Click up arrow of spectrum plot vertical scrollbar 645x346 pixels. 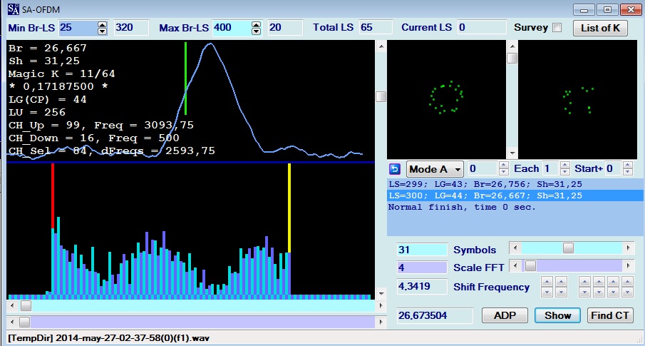click(x=381, y=46)
